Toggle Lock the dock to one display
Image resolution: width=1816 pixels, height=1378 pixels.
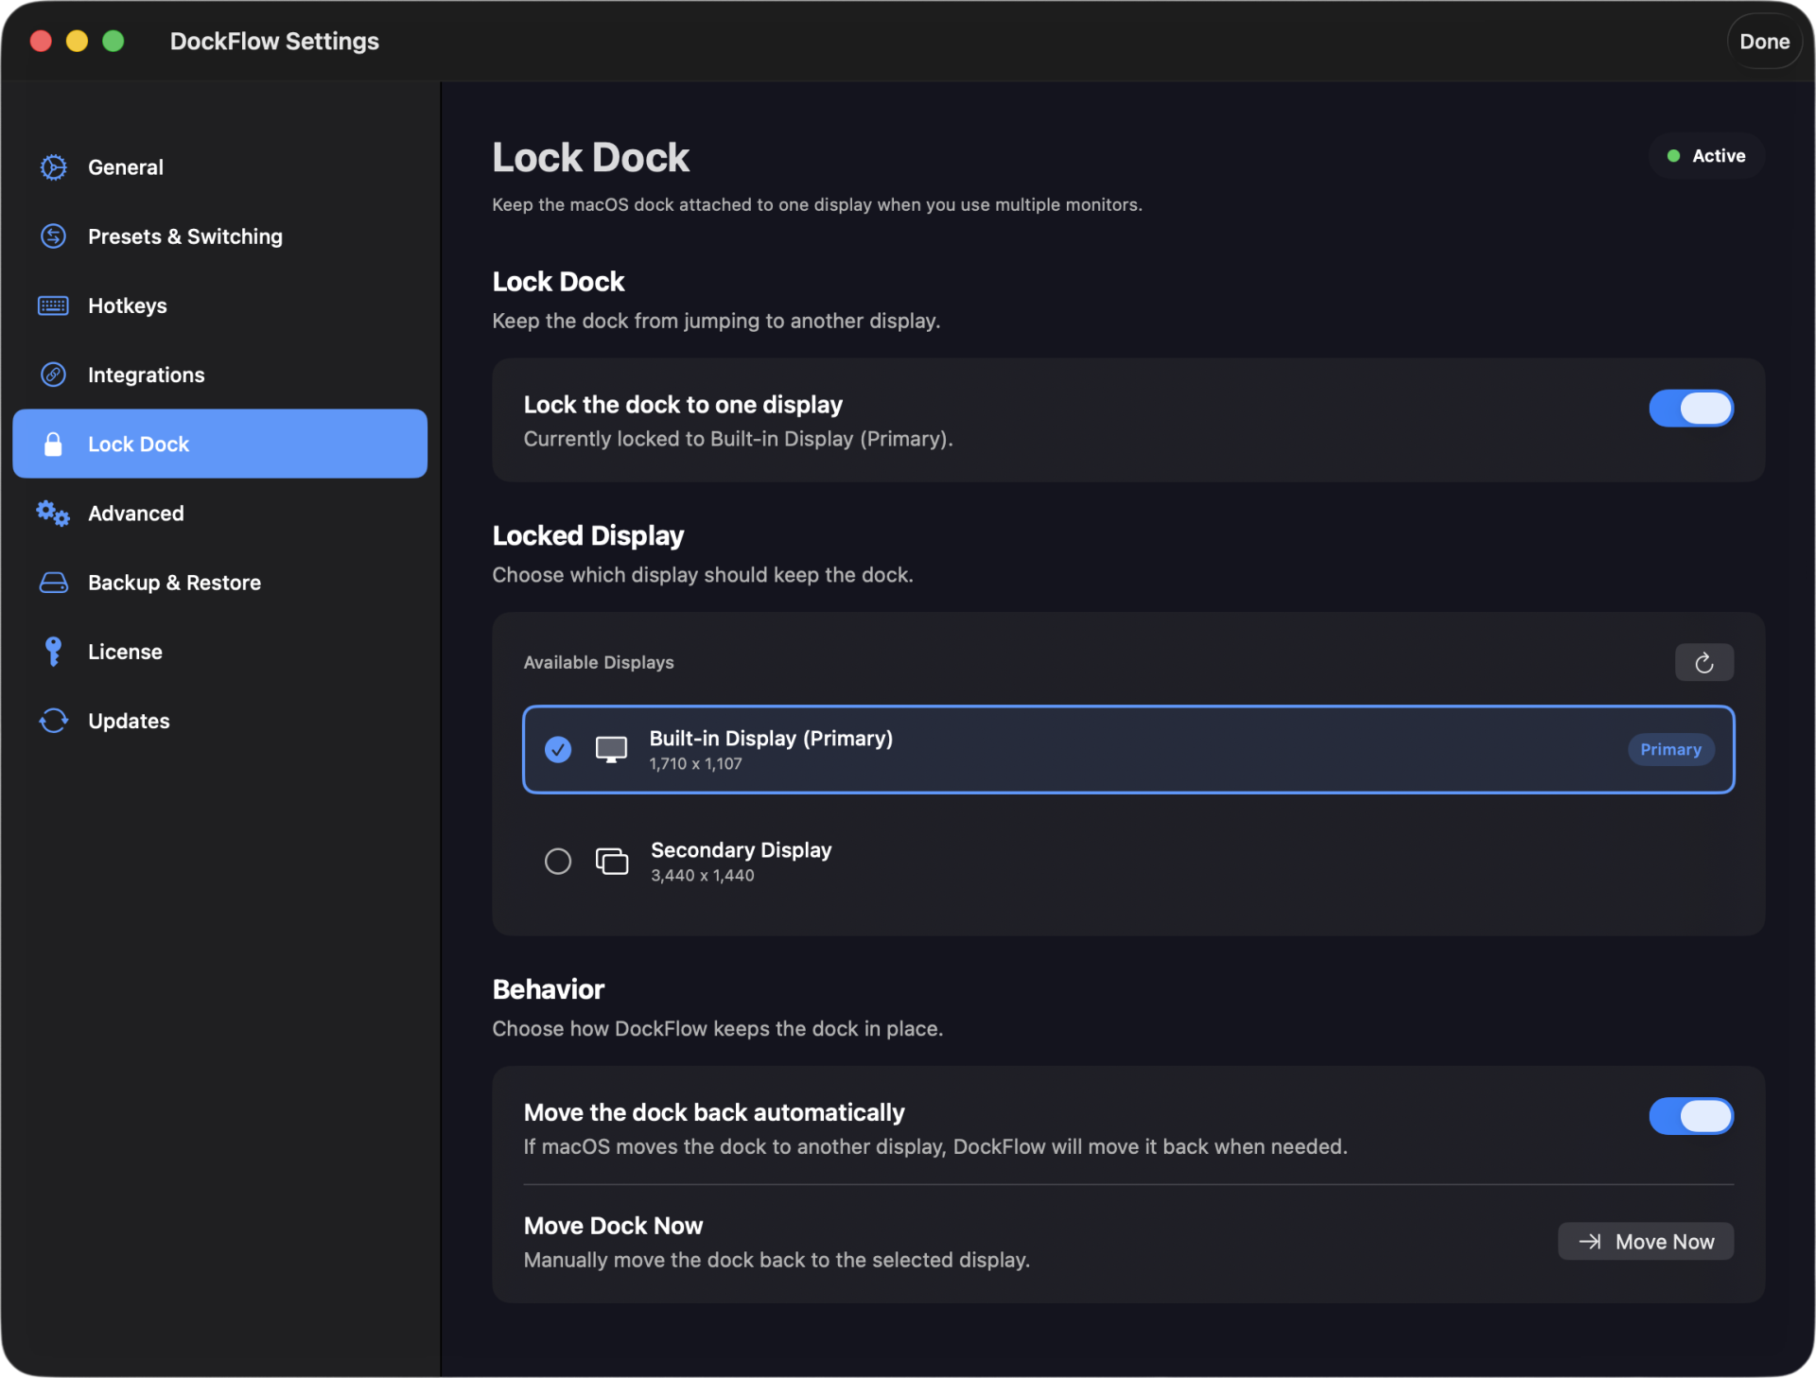pyautogui.click(x=1691, y=409)
